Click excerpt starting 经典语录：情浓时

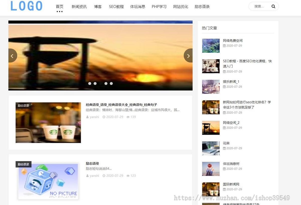(x=133, y=110)
